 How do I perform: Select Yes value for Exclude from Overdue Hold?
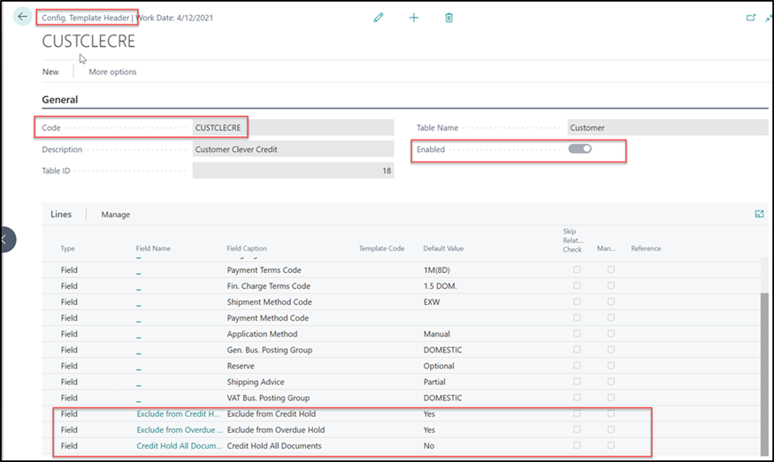pyautogui.click(x=429, y=429)
